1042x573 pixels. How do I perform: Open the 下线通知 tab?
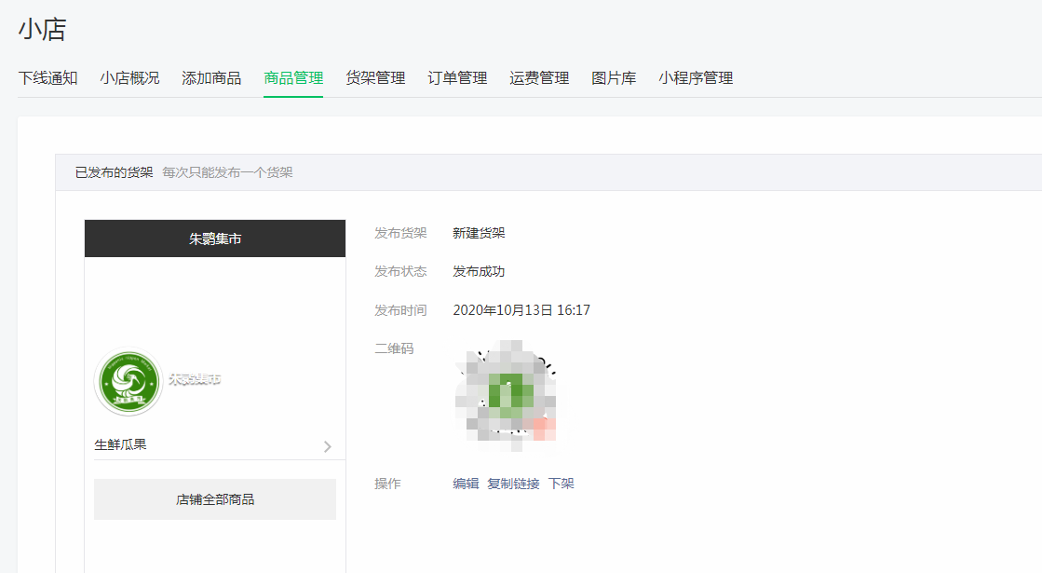(47, 78)
